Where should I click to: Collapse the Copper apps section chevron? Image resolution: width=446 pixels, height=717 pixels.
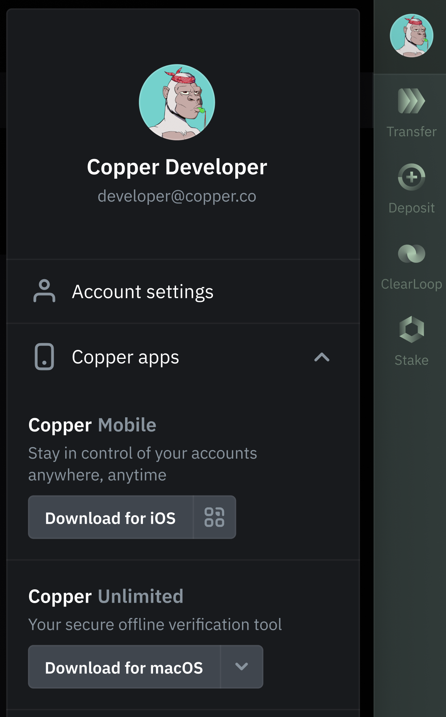(322, 357)
